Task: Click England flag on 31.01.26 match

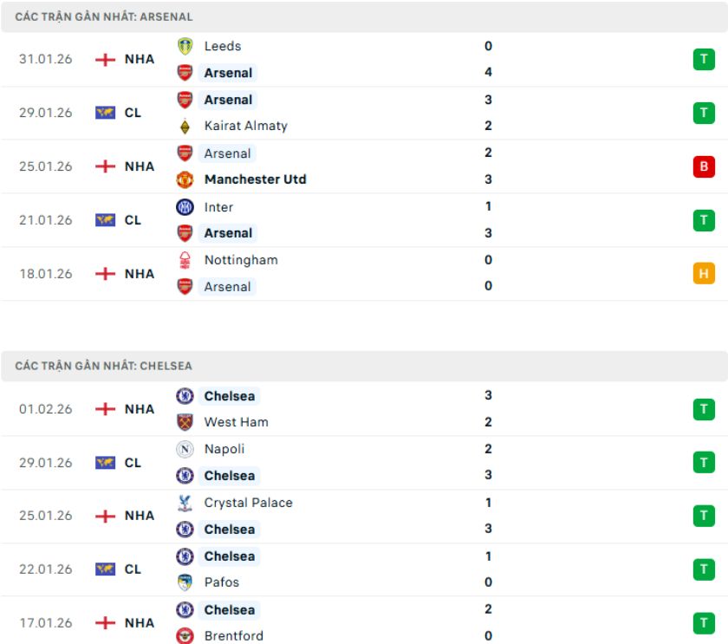Action: (105, 59)
